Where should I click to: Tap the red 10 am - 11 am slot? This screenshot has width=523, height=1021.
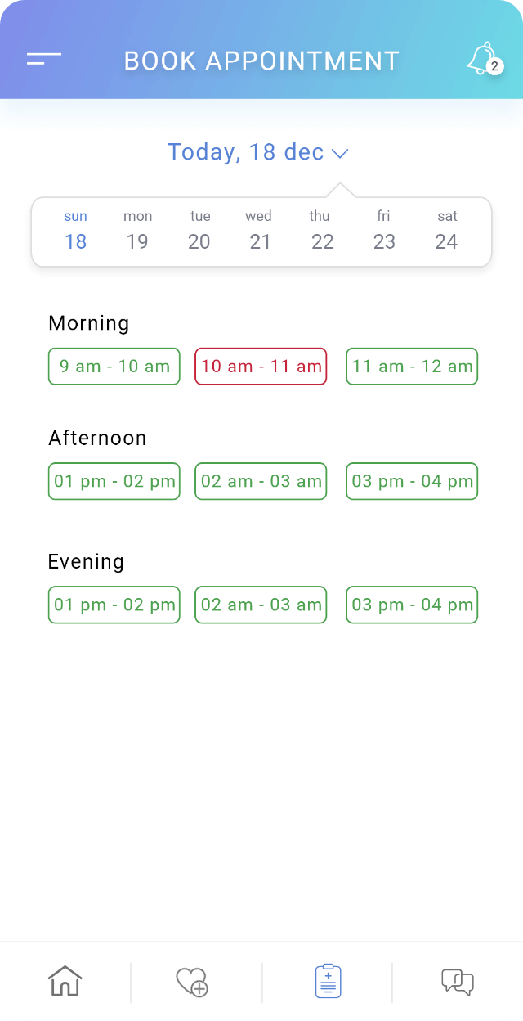(x=261, y=367)
